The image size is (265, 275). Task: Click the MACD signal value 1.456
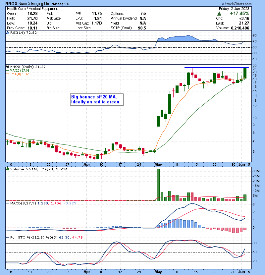point(56,203)
